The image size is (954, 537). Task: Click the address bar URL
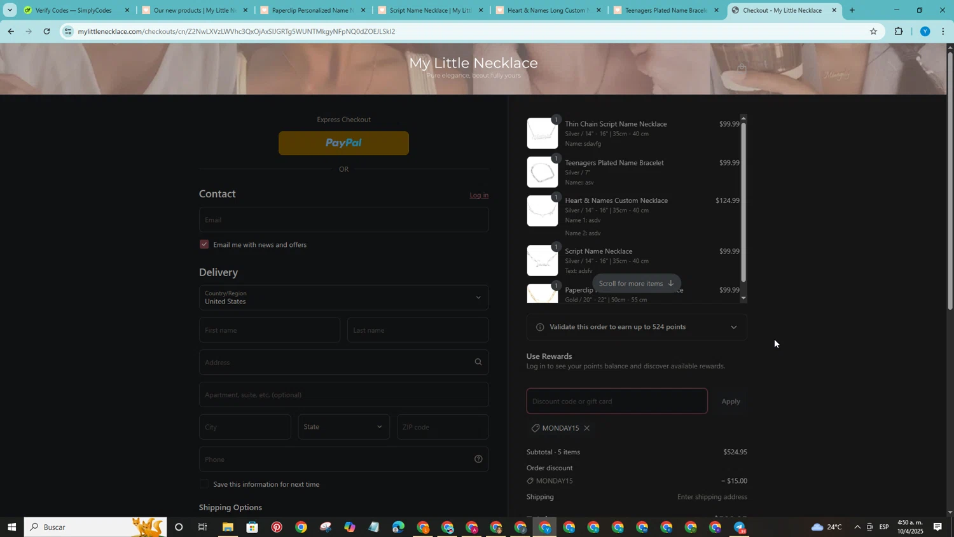click(237, 31)
